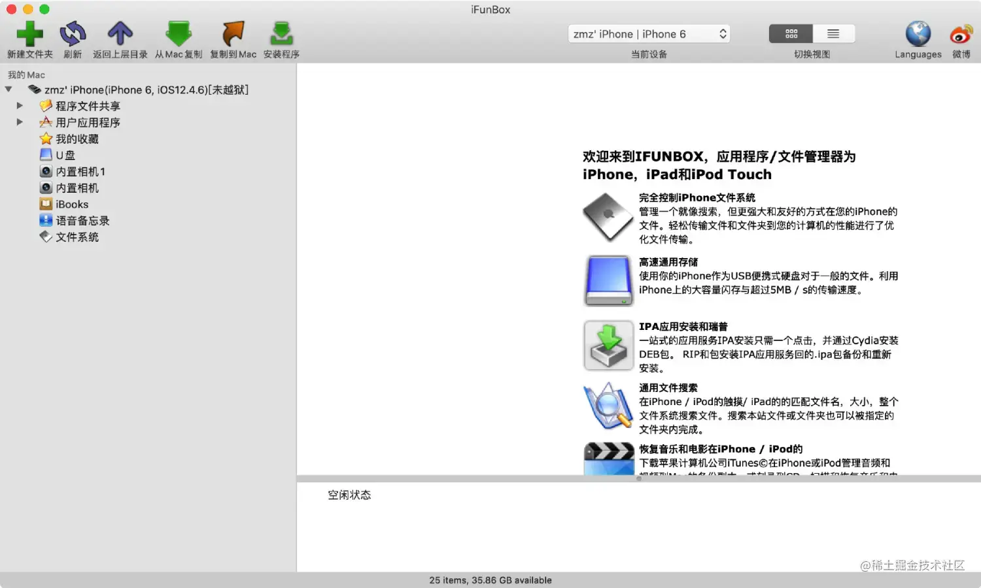981x588 pixels.
Task: Click the 完全控制iPhone文件系统 disk image
Action: (608, 217)
